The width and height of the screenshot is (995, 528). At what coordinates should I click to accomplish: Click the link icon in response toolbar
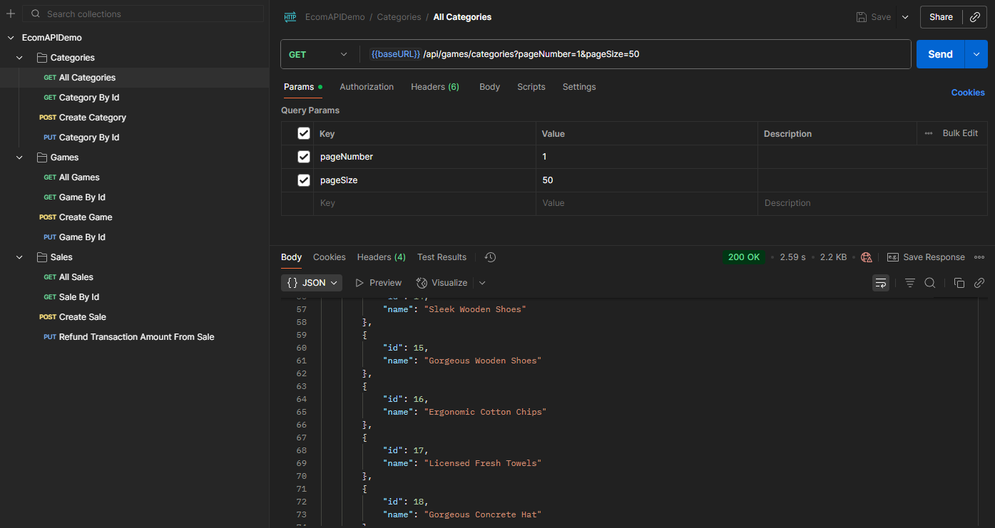(x=979, y=283)
